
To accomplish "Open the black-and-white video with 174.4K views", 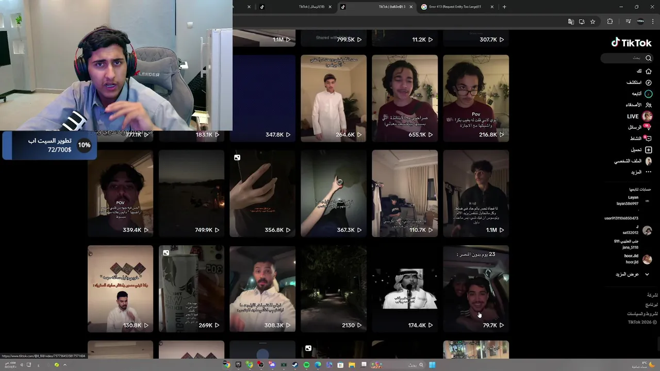I will [405, 289].
